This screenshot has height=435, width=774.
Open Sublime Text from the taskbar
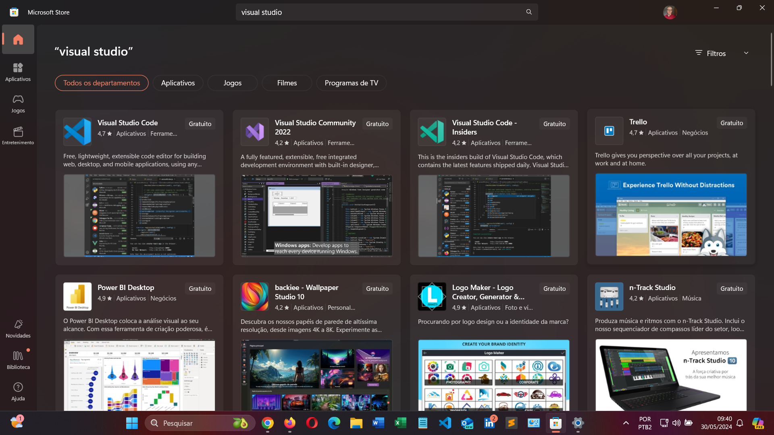(x=512, y=423)
